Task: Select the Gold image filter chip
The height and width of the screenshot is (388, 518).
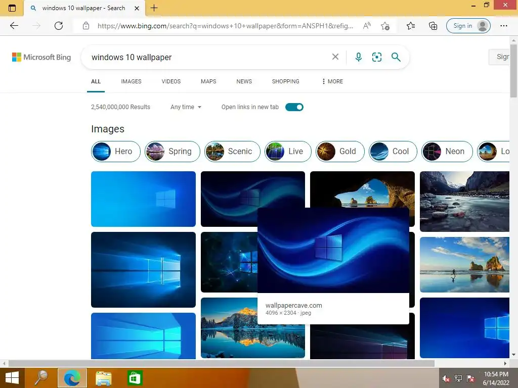Action: pyautogui.click(x=340, y=152)
